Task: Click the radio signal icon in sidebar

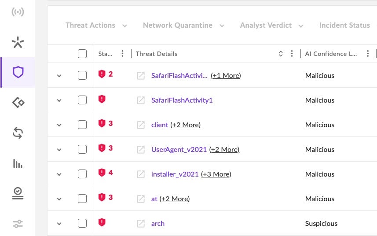Action: [18, 12]
